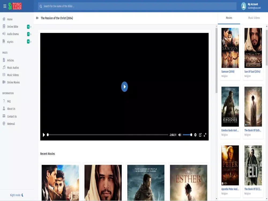This screenshot has height=201, width=268.
Task: Click the My Account label
Action: pos(253,4)
